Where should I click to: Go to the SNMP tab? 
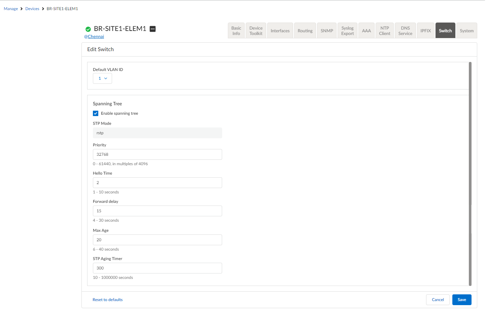tap(326, 31)
